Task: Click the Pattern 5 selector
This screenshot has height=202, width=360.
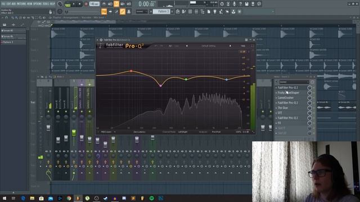Action: (161, 11)
